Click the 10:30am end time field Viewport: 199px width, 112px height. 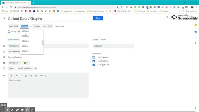(x=37, y=26)
